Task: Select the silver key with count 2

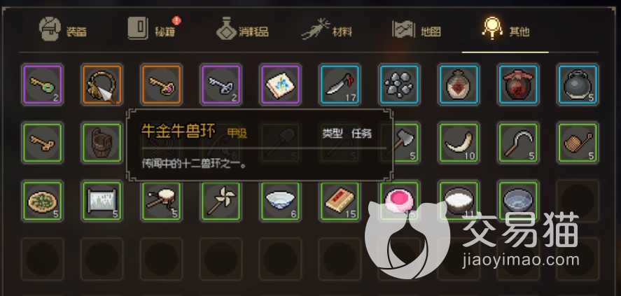Action: pyautogui.click(x=221, y=85)
